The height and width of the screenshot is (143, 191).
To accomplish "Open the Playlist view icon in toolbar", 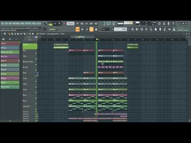I will pos(133,29).
